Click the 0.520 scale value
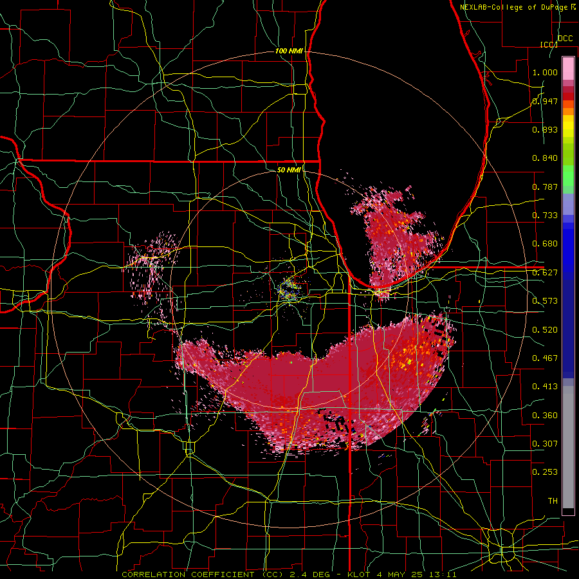 [545, 330]
